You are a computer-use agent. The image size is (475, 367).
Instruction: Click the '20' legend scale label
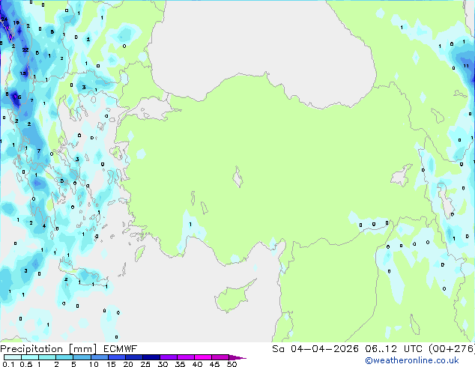tap(128, 364)
